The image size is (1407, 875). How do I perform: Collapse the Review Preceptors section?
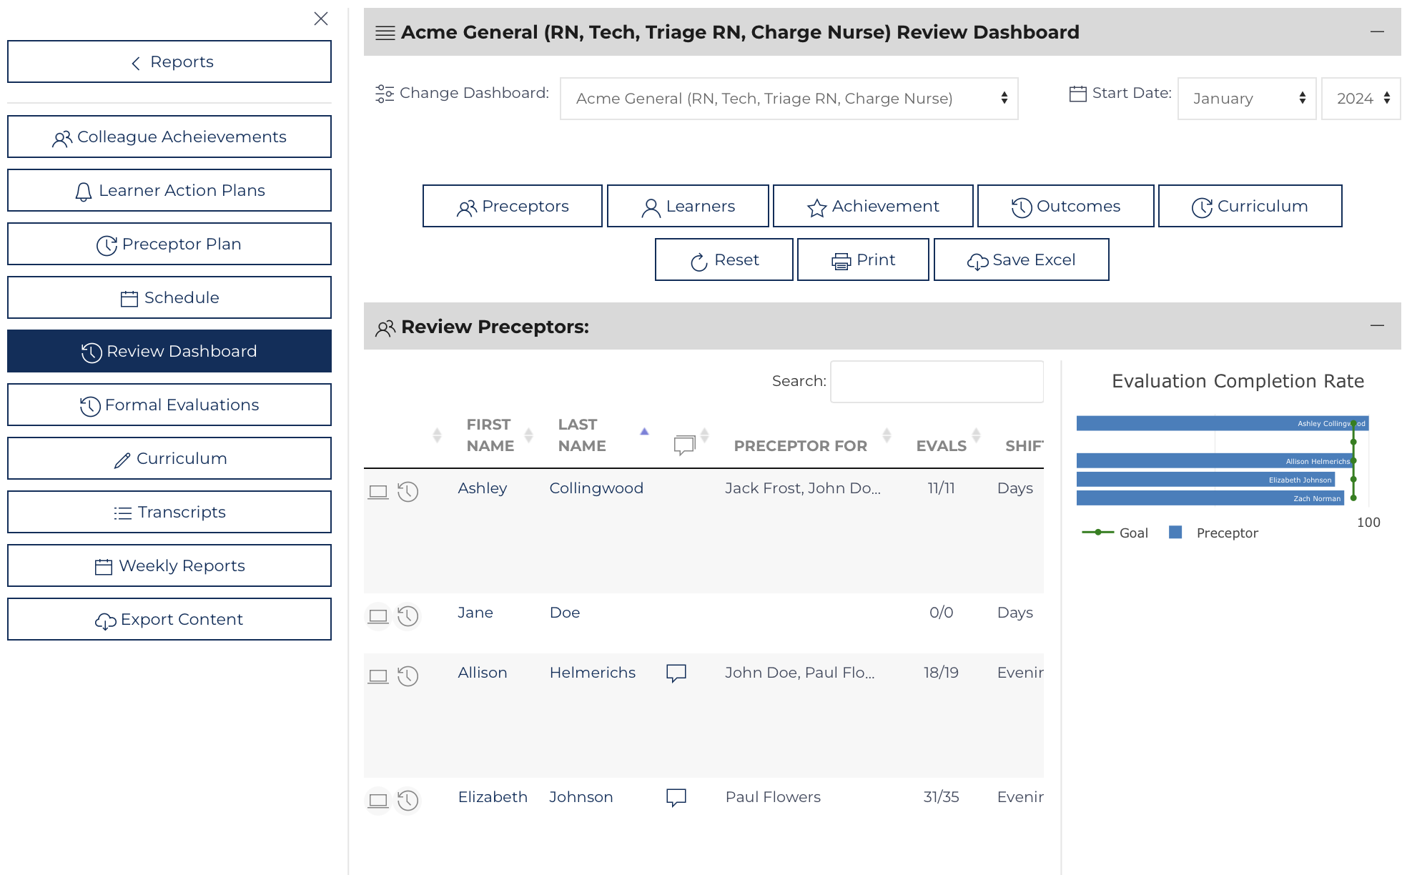[1377, 325]
